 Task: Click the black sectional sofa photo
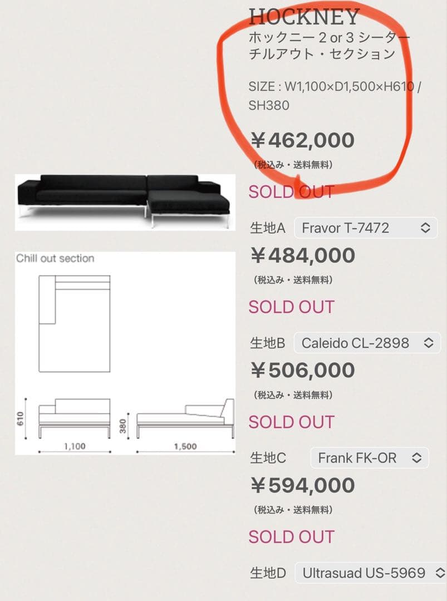pyautogui.click(x=124, y=201)
